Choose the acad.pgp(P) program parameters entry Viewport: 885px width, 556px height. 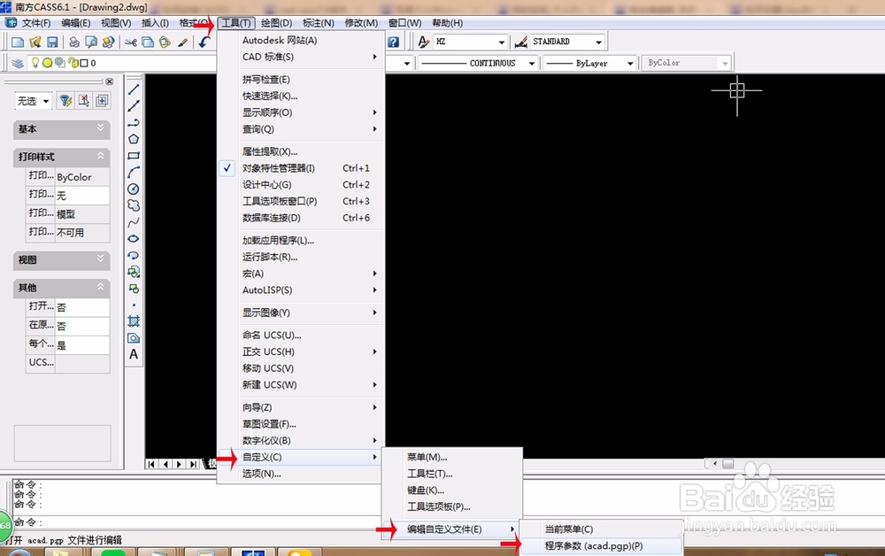[601, 546]
